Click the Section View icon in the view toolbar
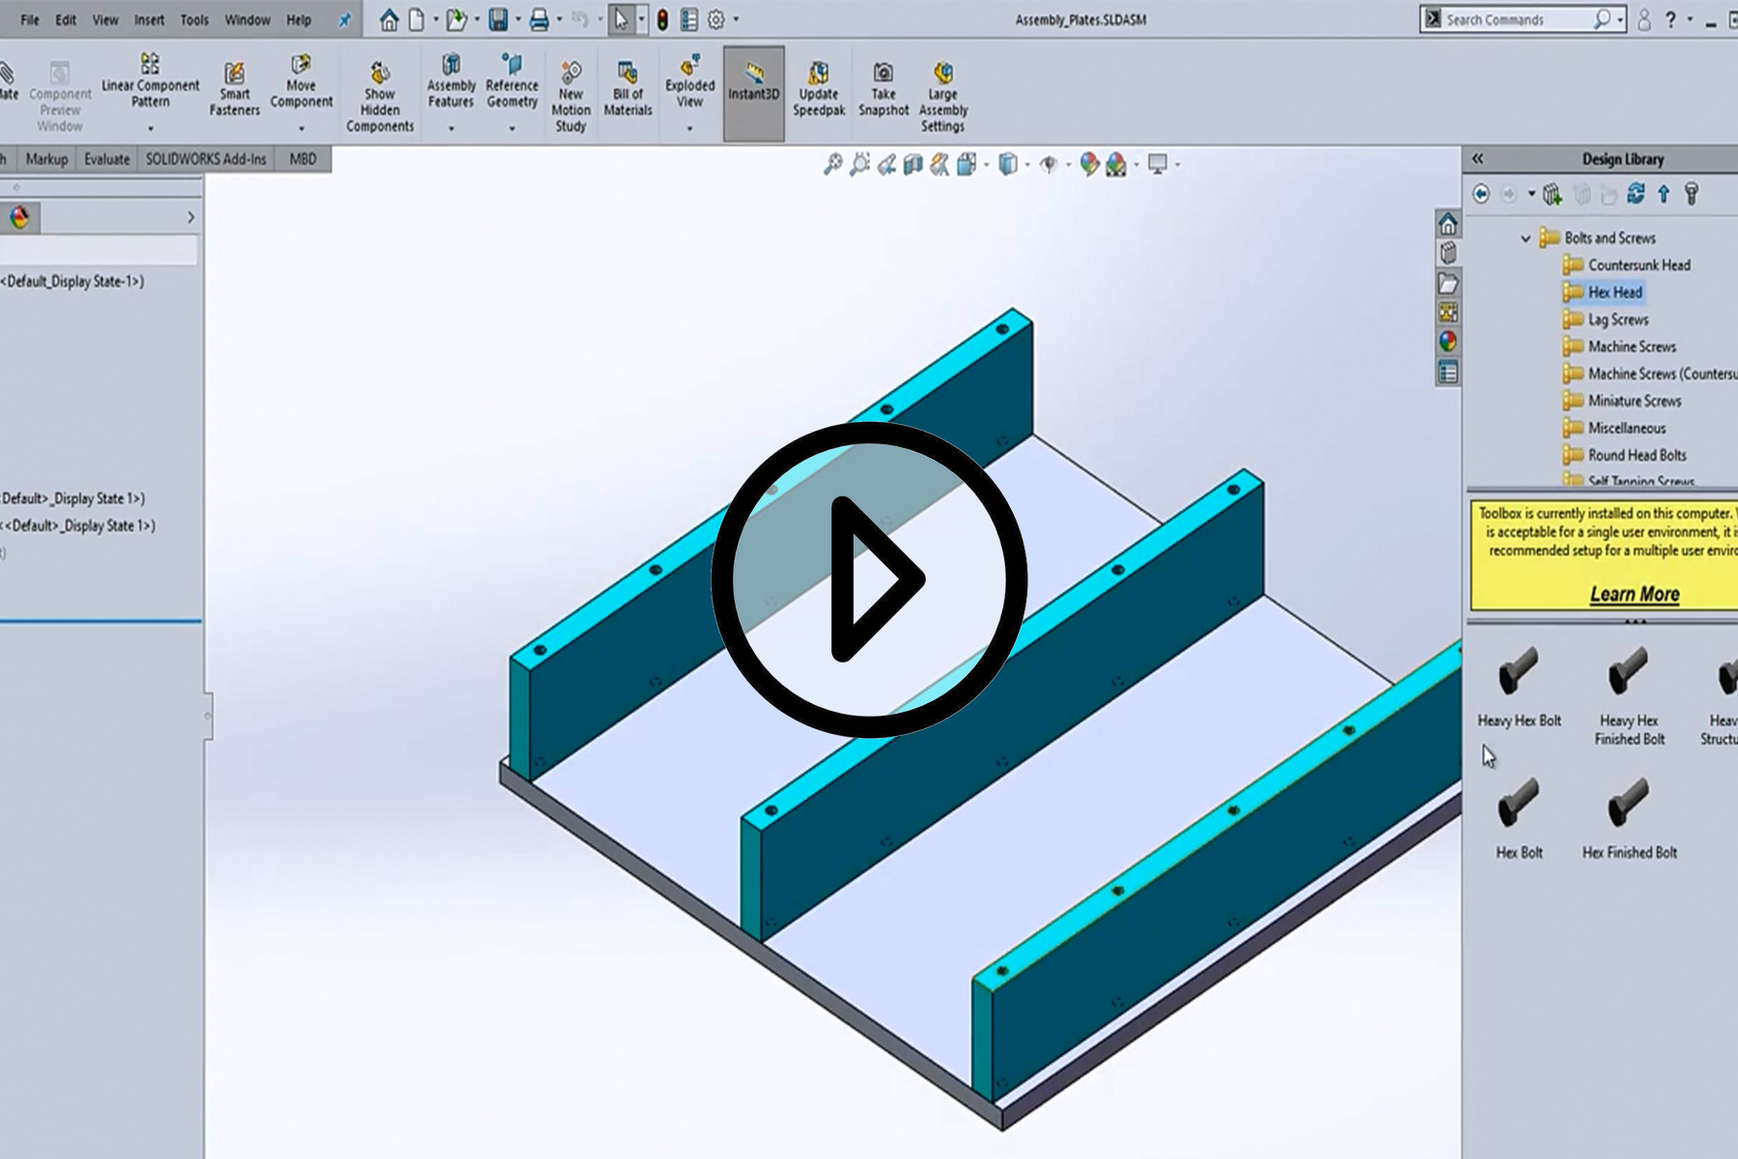 912,165
